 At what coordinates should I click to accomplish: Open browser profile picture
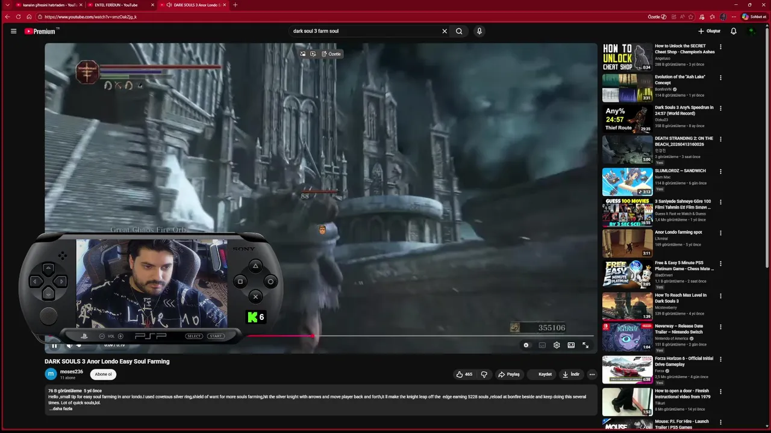(723, 17)
